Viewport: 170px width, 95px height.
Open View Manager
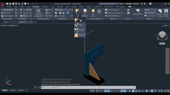pos(7,16)
